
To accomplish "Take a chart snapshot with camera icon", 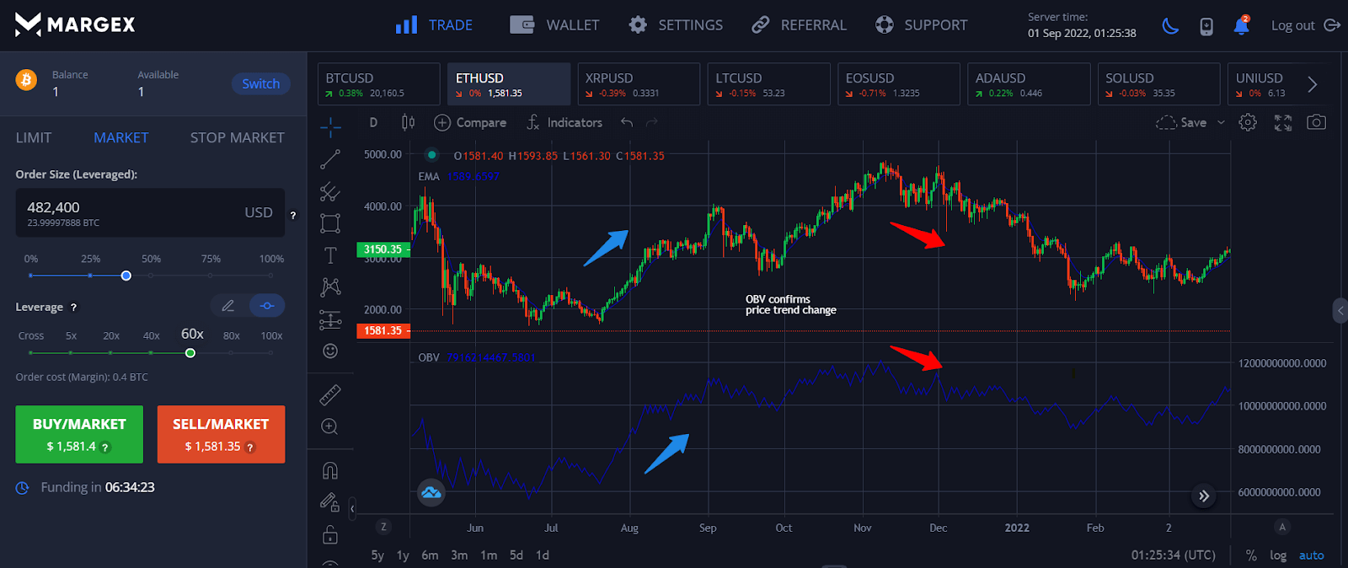I will point(1316,122).
